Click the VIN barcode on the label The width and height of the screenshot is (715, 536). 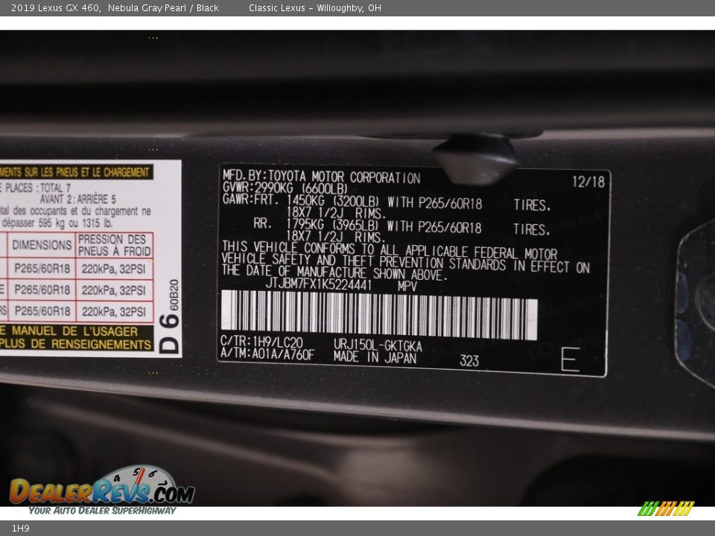(x=379, y=314)
